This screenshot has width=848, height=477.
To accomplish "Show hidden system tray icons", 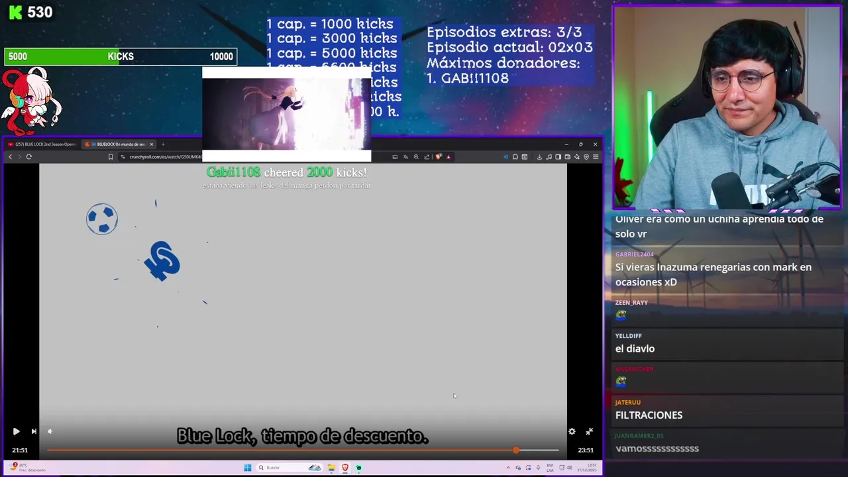I will coord(508,468).
